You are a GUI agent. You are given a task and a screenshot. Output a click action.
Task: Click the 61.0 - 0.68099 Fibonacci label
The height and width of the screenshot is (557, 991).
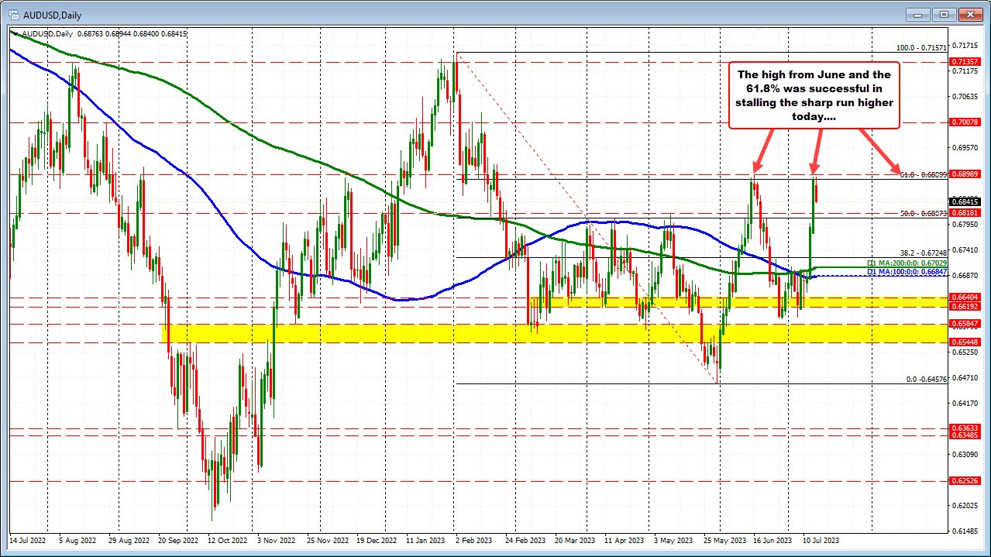click(x=922, y=176)
